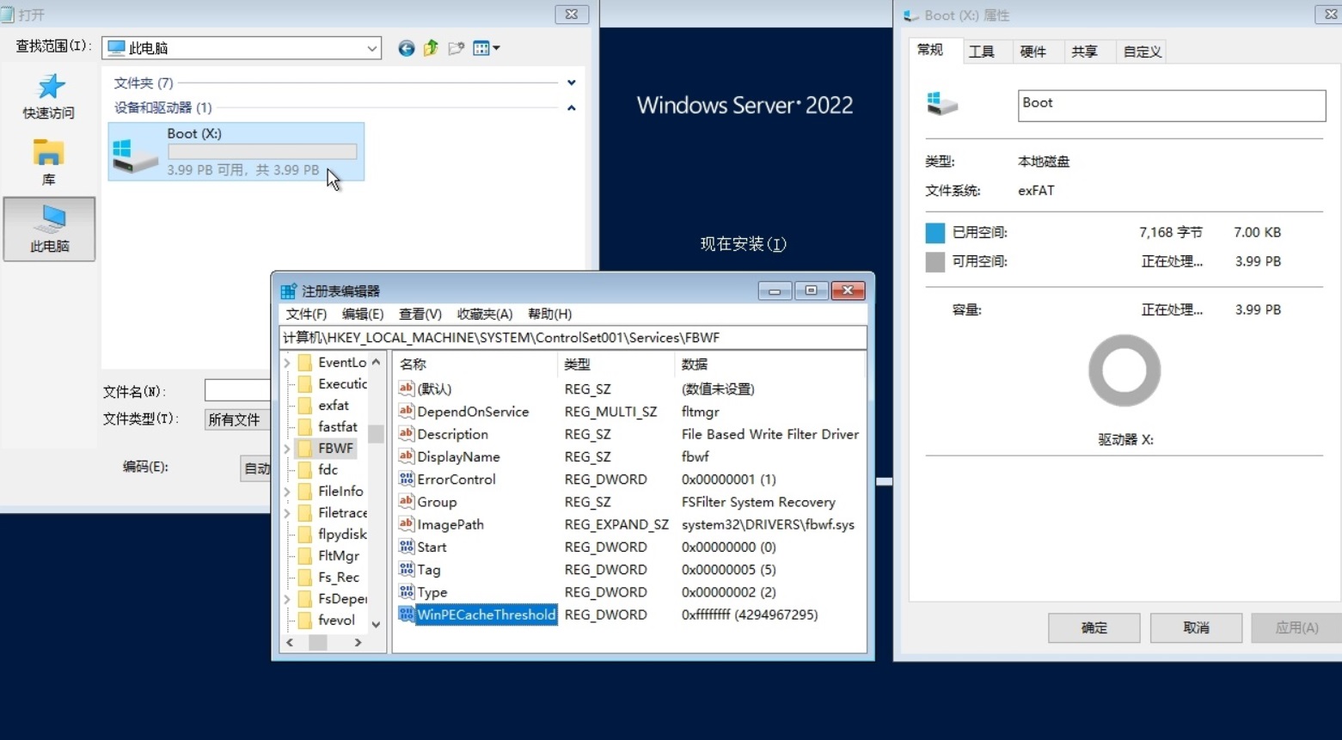
Task: Select 快速访问 in the places sidebar
Action: click(x=49, y=96)
